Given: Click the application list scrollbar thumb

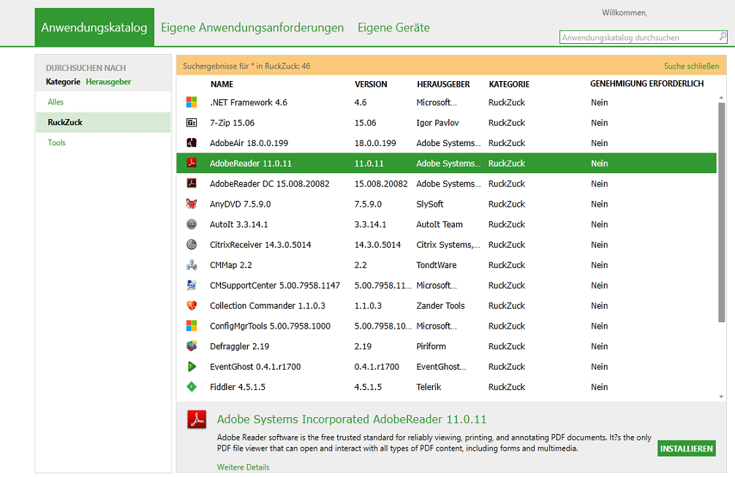Looking at the screenshot, I should pos(721,213).
